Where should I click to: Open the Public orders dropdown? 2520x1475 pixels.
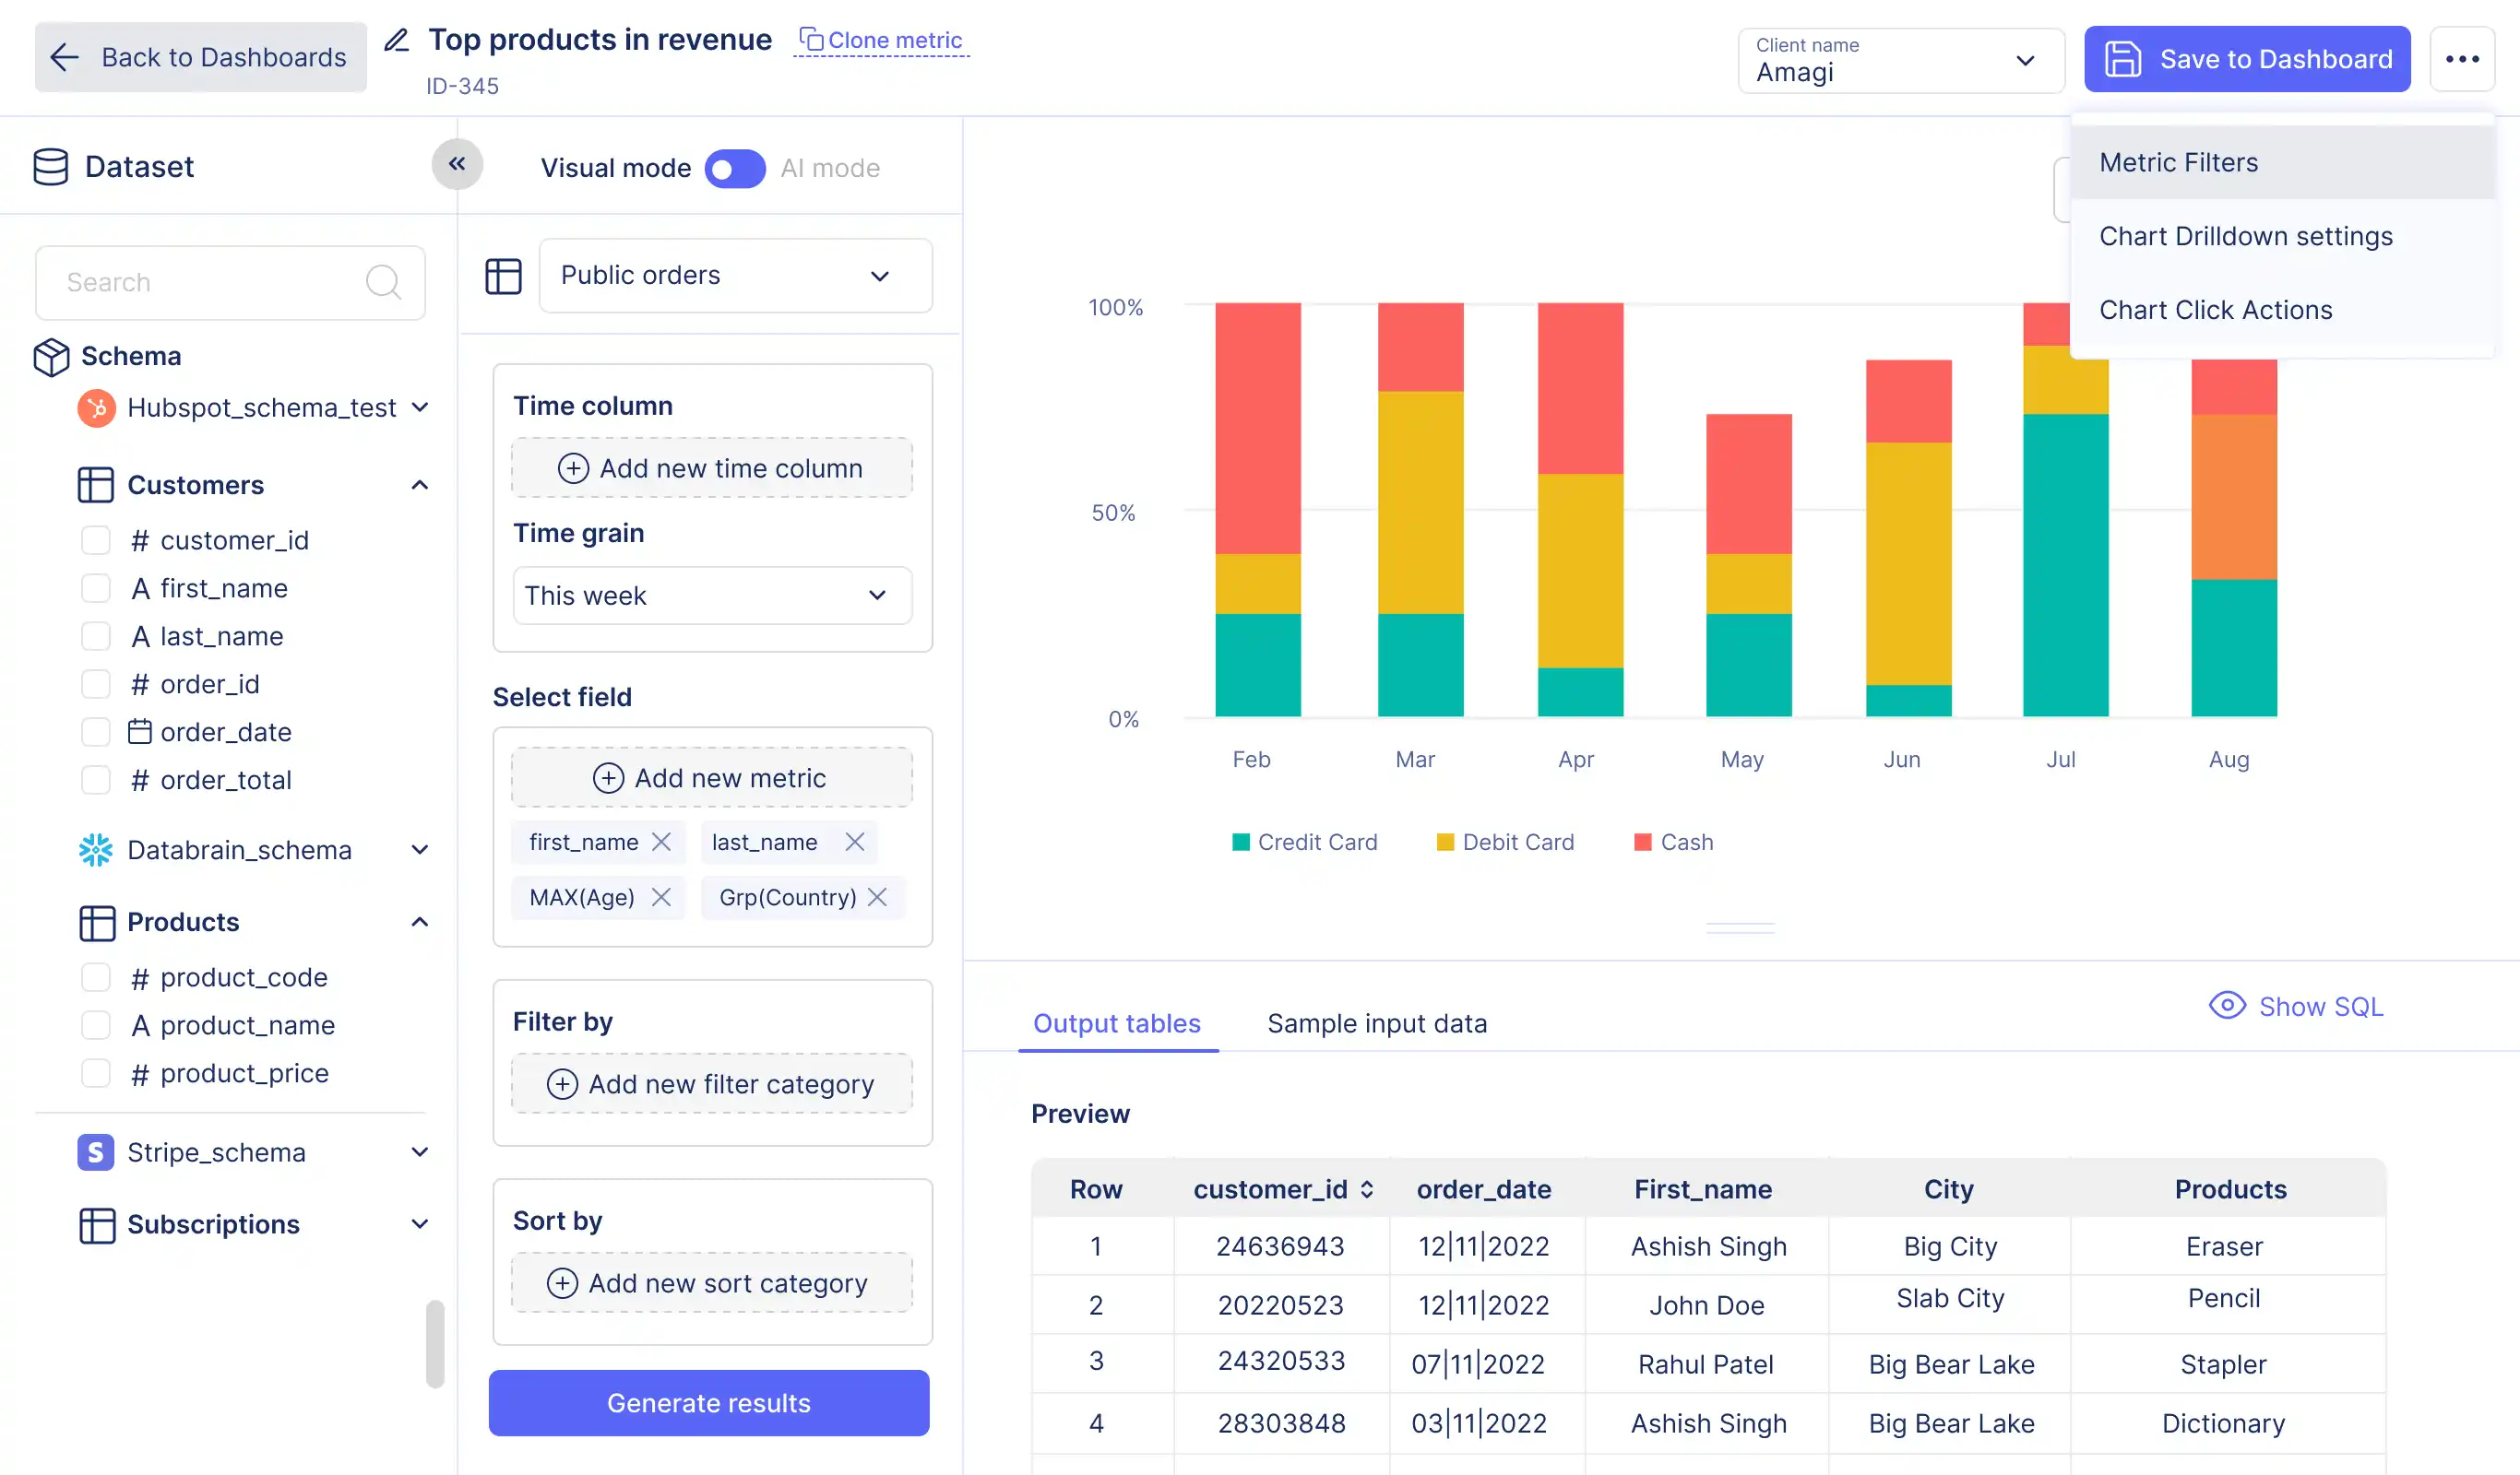(x=736, y=276)
